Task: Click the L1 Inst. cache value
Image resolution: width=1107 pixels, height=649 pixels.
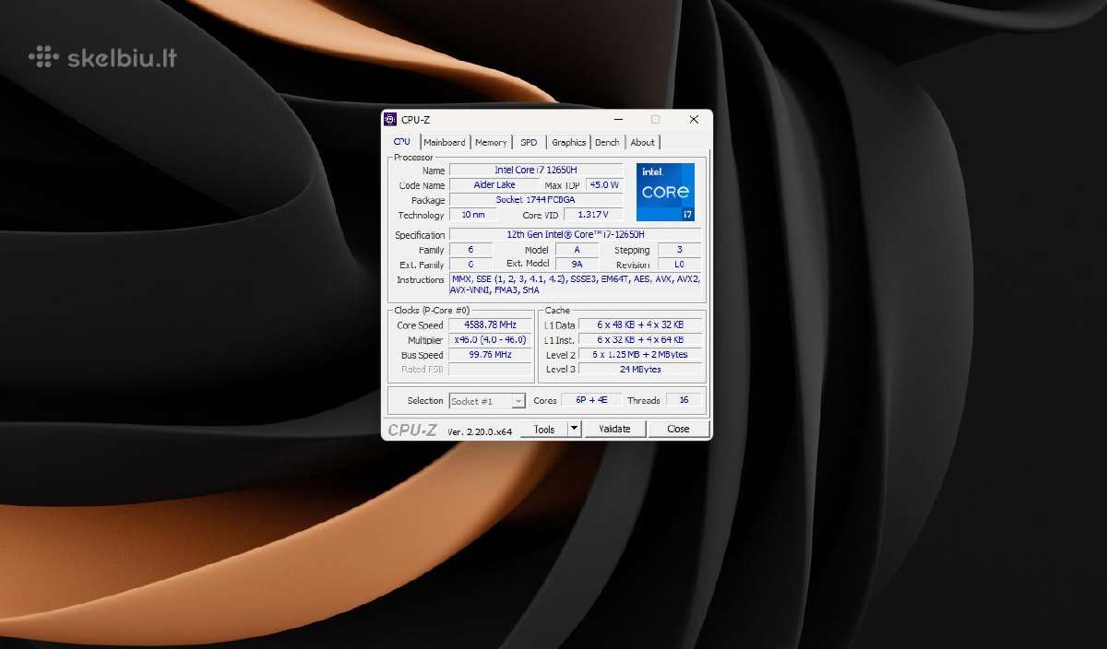Action: (640, 340)
